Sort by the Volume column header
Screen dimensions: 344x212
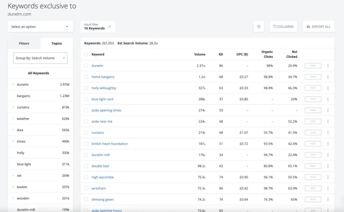coord(200,54)
